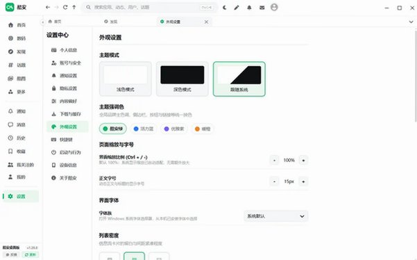The image size is (417, 260).
Task: Select the dark mode theme card
Action: 182,79
